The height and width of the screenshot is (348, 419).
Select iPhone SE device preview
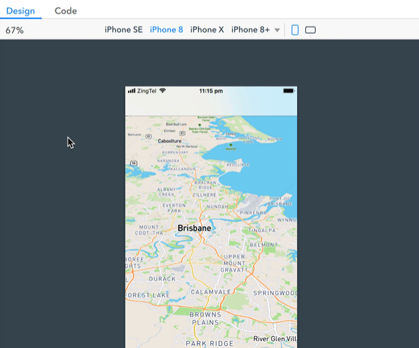(123, 29)
